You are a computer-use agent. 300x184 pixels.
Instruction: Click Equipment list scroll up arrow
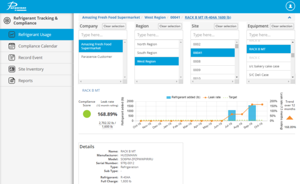[x=292, y=42]
